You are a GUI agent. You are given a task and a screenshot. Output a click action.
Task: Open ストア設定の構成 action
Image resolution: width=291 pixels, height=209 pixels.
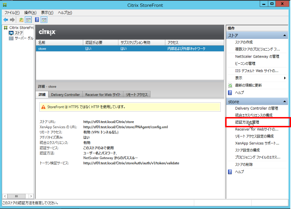click(x=247, y=150)
